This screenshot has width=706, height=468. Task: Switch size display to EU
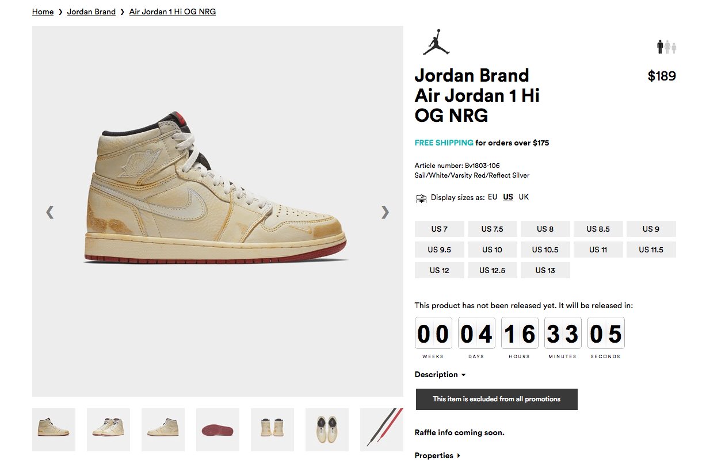tap(493, 197)
